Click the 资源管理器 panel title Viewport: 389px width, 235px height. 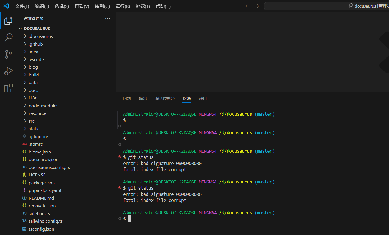pyautogui.click(x=33, y=18)
